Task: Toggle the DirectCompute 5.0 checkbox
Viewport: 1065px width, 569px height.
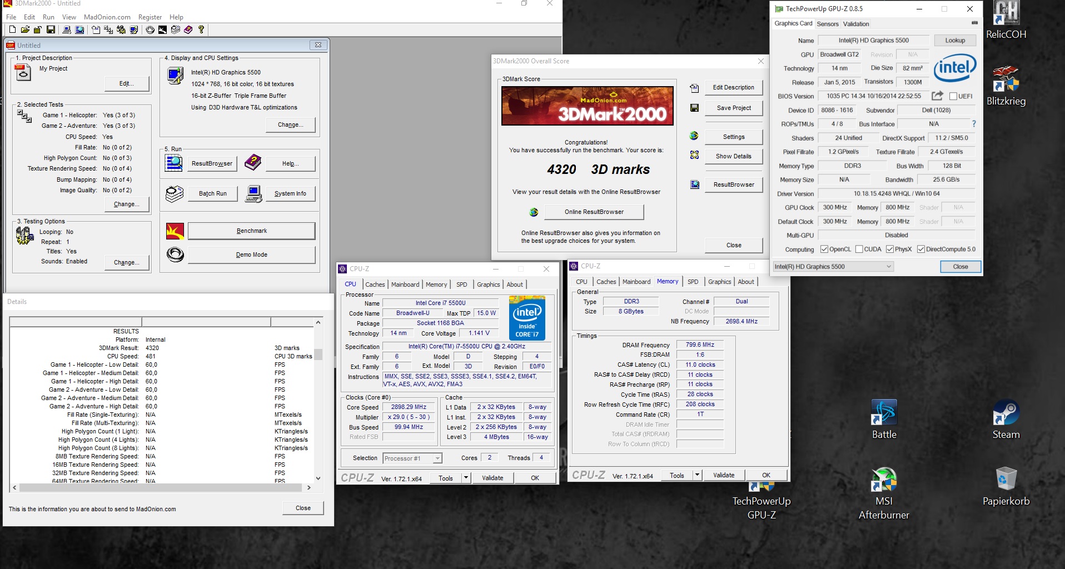Action: point(921,249)
